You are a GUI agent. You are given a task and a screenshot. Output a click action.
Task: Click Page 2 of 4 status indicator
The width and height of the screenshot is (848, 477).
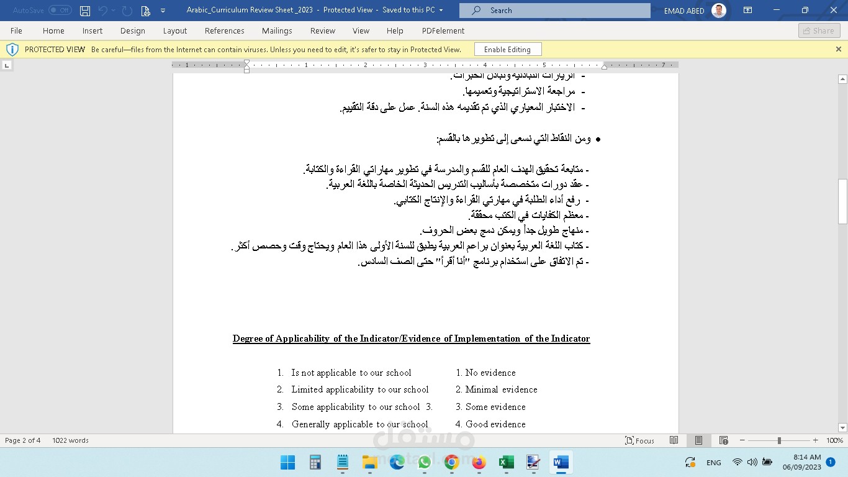point(23,440)
